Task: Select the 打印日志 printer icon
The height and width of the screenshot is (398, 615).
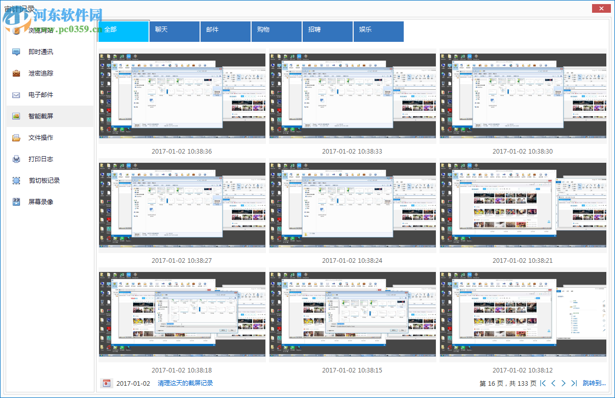Action: click(x=16, y=159)
